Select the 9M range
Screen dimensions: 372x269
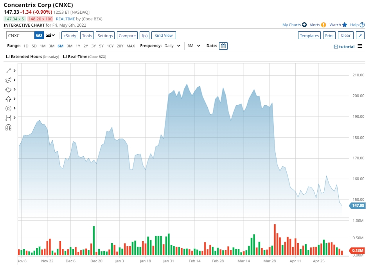click(x=69, y=46)
